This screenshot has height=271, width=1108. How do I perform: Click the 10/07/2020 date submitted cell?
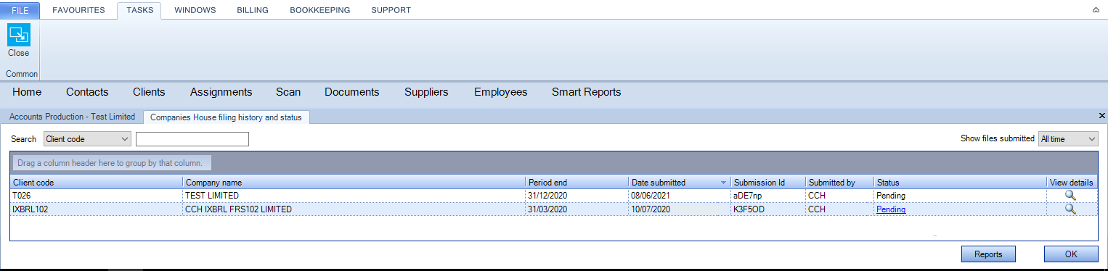click(x=680, y=209)
